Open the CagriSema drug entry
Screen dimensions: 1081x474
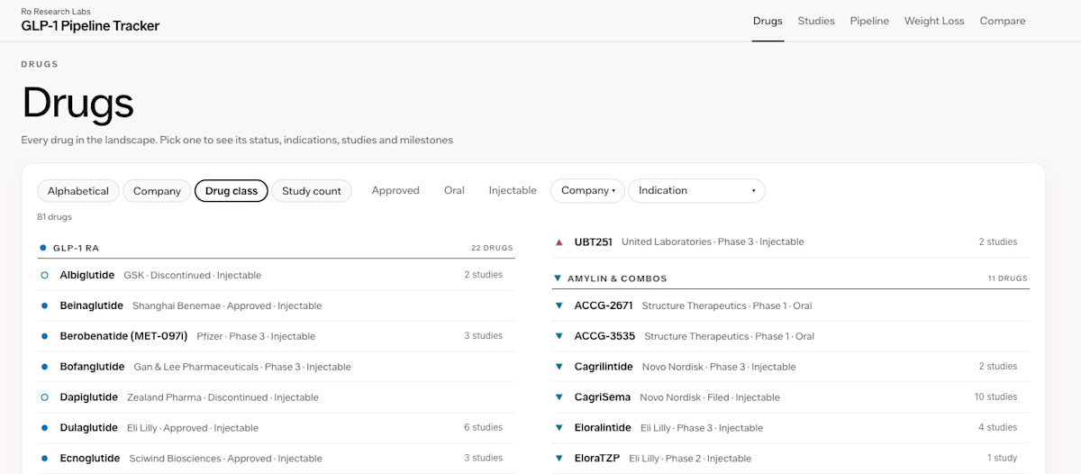(x=791, y=397)
